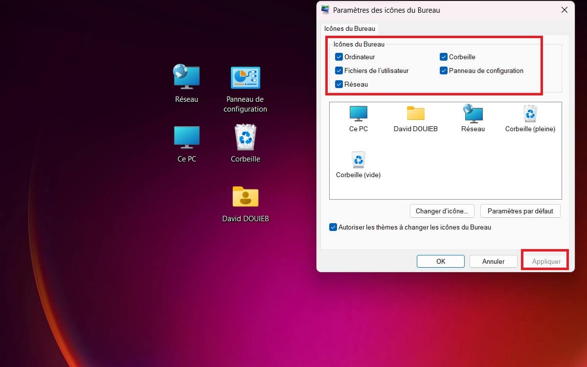Click the Appliquer button
Image resolution: width=587 pixels, height=367 pixels.
coord(546,261)
